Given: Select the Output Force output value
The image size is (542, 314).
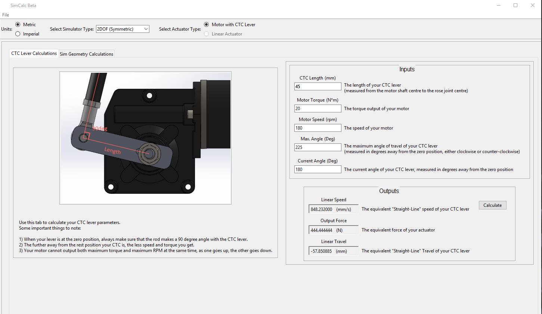Looking at the screenshot, I should coord(334,230).
